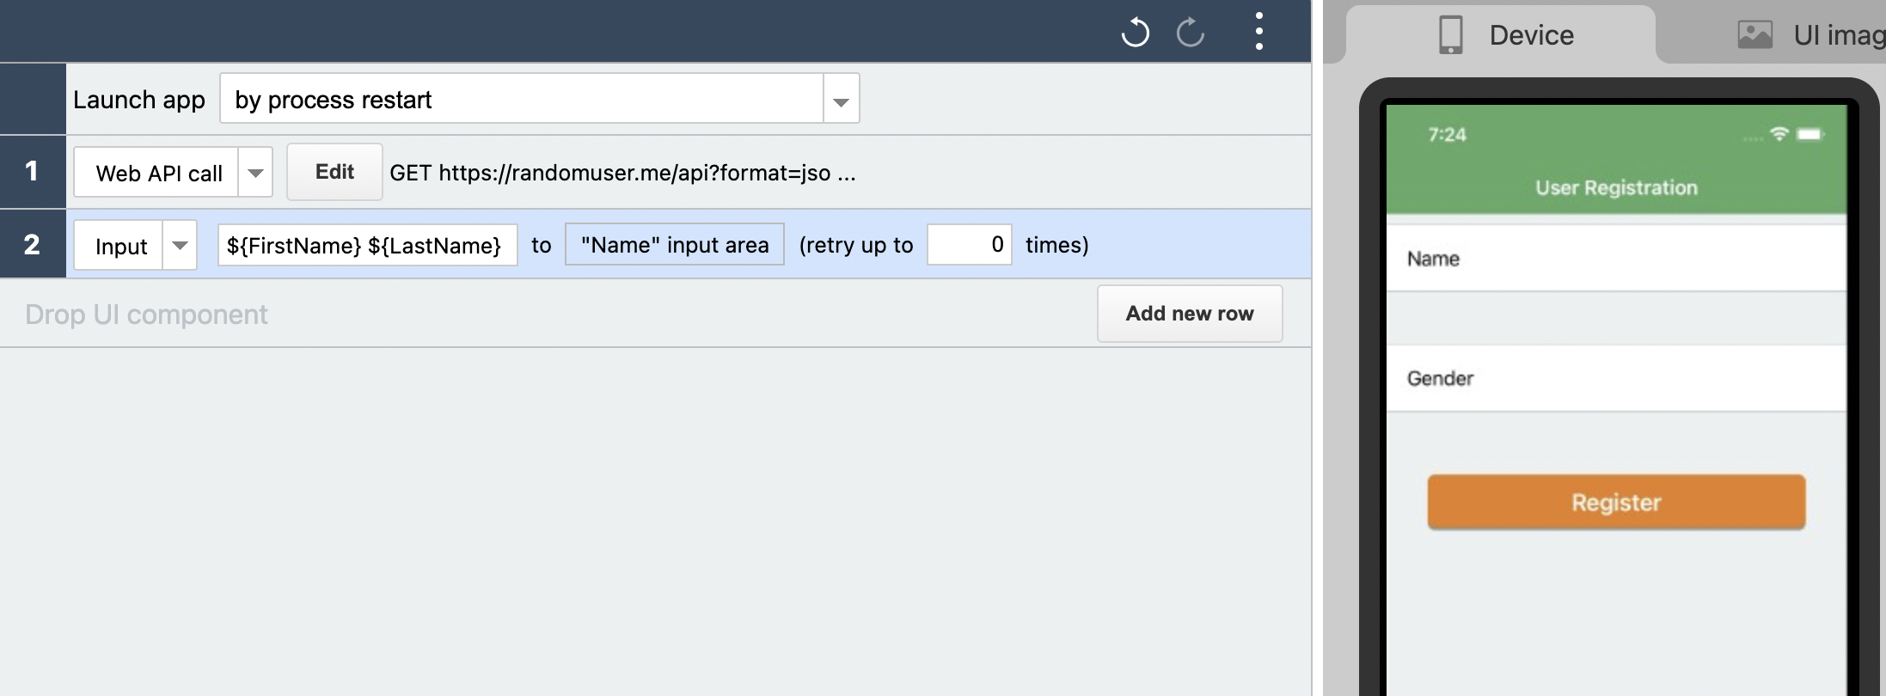Image resolution: width=1886 pixels, height=696 pixels.
Task: Switch to the Device tab
Action: (x=1501, y=35)
